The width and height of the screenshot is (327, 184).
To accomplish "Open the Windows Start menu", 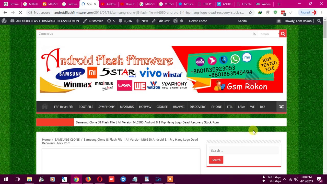I will click(6, 179).
